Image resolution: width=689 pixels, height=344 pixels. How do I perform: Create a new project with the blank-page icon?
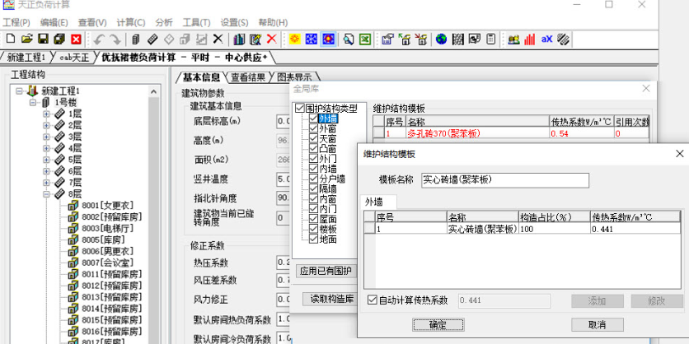11,39
